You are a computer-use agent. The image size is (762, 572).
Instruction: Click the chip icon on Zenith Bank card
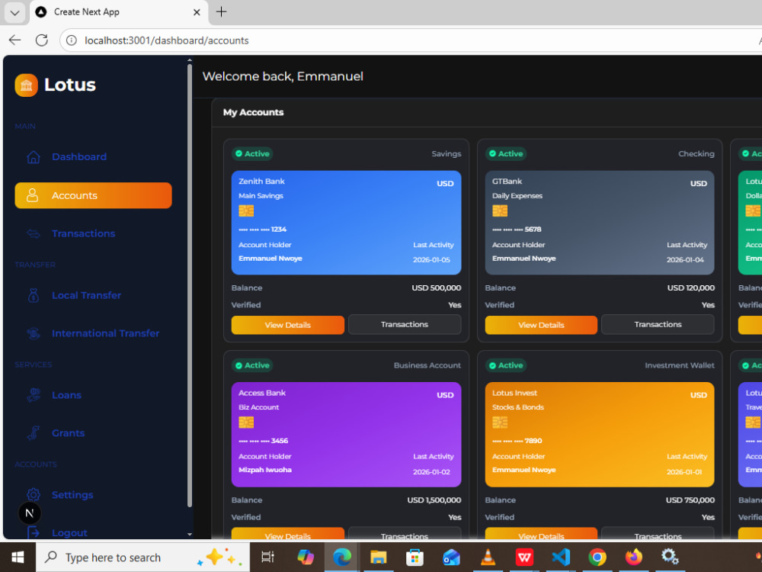246,210
